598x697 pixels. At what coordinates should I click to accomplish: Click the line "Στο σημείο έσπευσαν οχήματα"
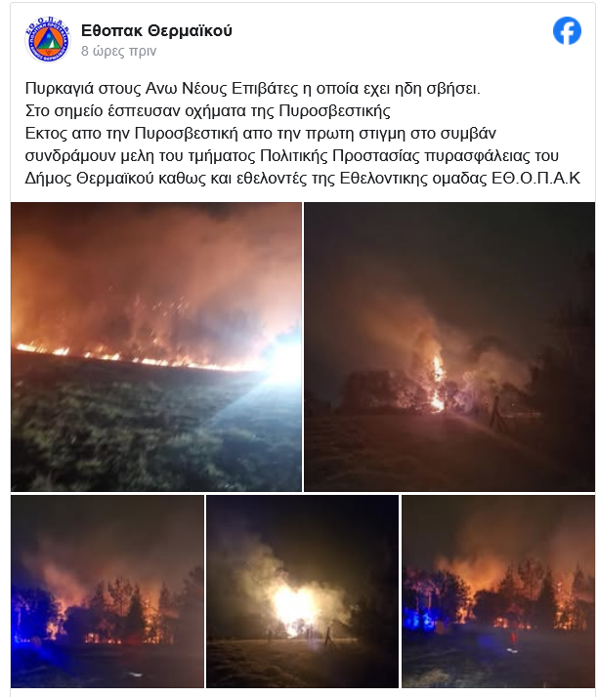pos(208,110)
